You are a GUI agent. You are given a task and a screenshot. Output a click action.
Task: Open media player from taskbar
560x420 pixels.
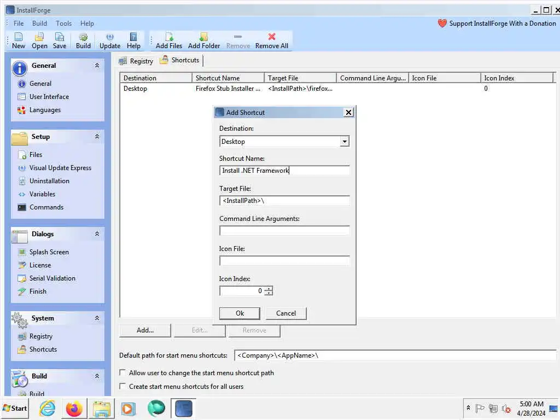128,409
